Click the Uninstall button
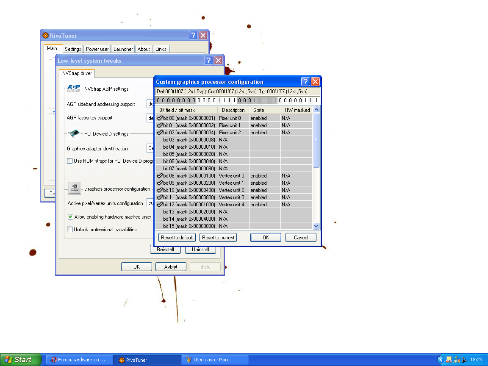The width and height of the screenshot is (488, 366). pos(200,249)
